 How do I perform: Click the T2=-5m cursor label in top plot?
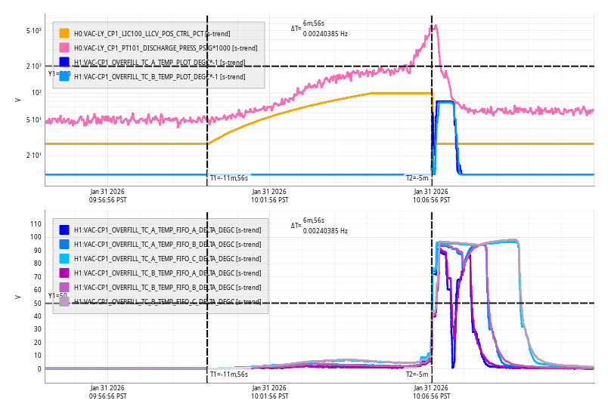coord(417,178)
